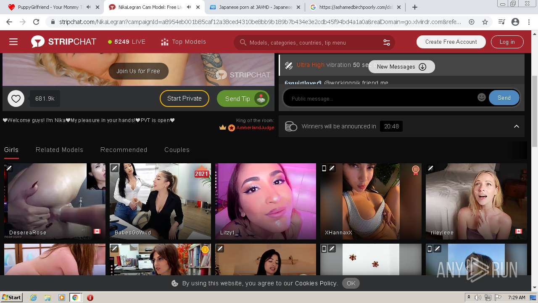Click the Stripchat logo
Image resolution: width=538 pixels, height=303 pixels.
(63, 42)
